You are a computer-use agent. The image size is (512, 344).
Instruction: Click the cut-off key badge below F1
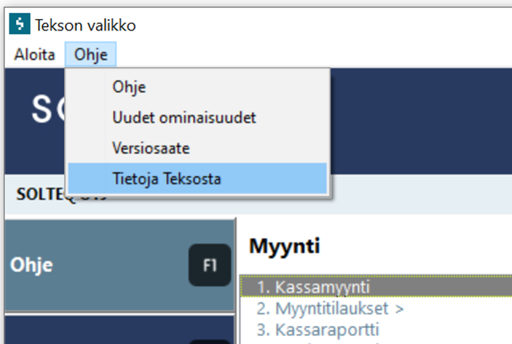click(210, 340)
